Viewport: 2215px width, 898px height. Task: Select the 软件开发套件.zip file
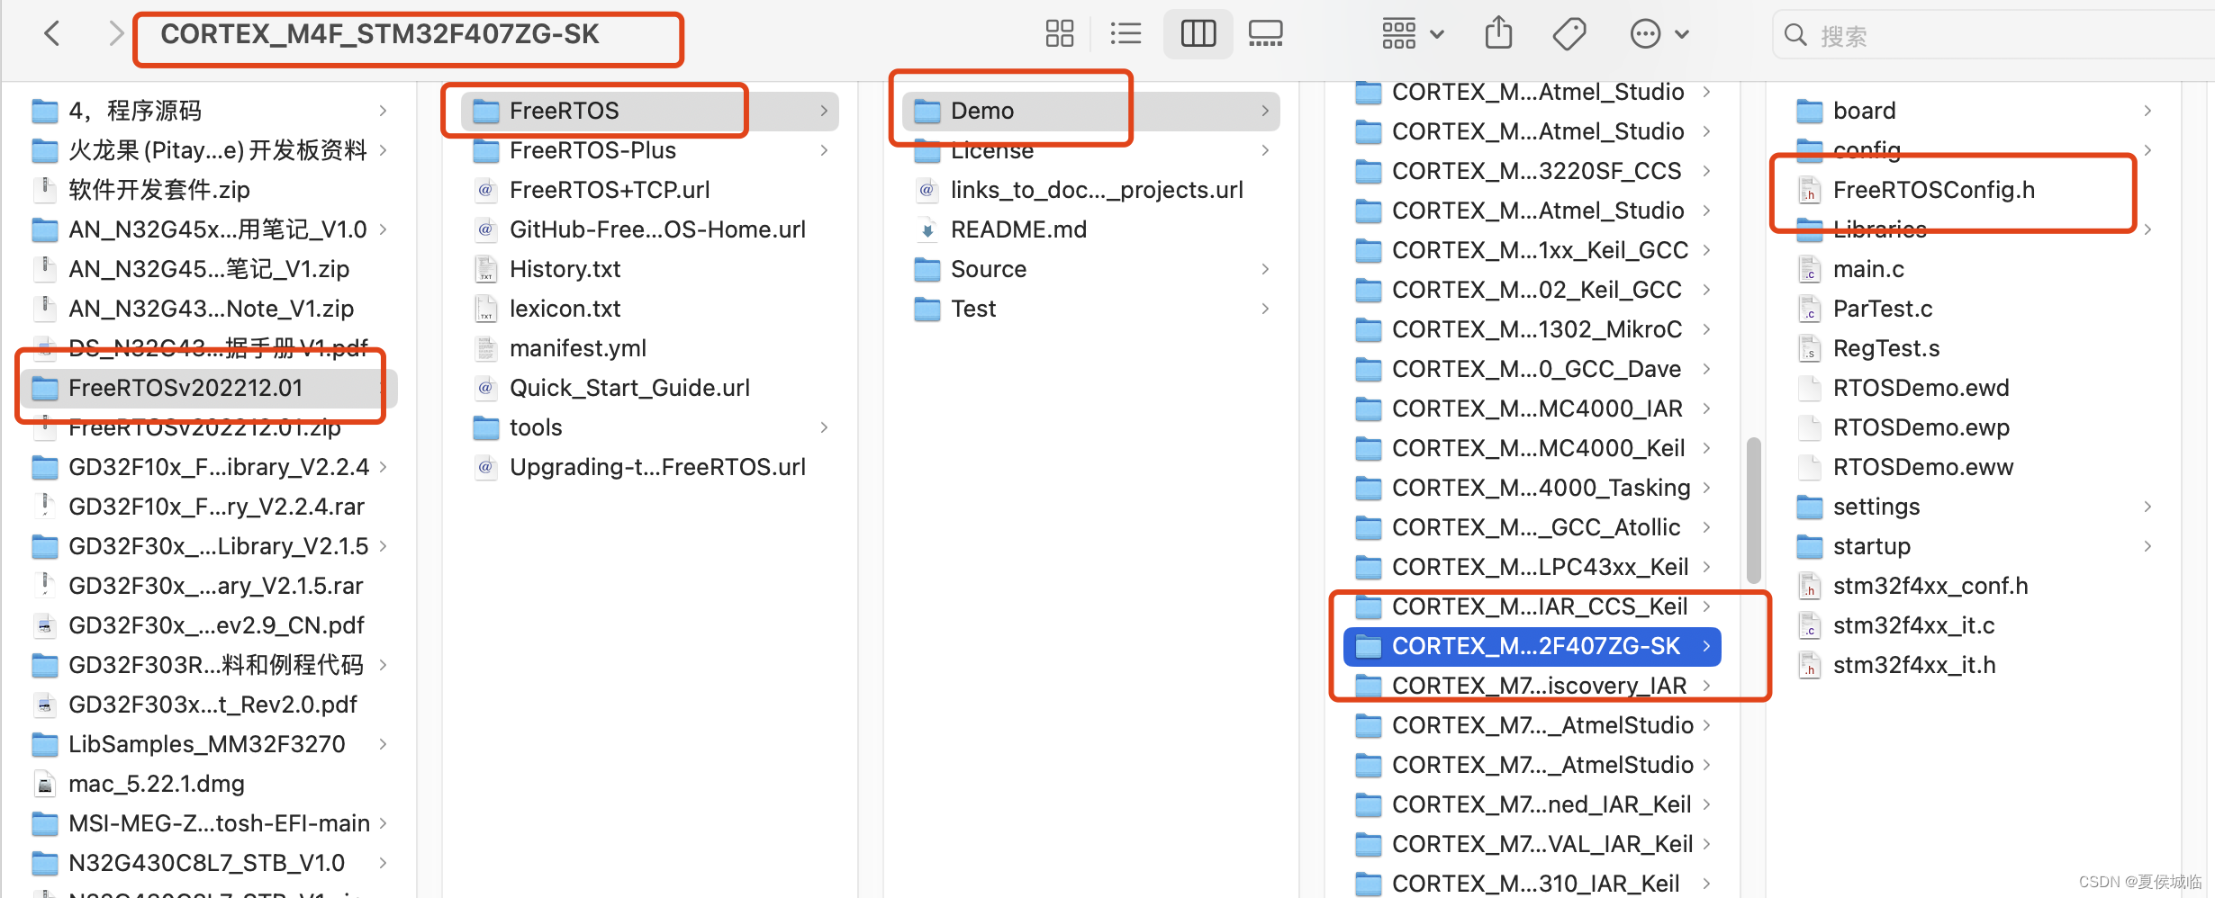click(x=209, y=190)
